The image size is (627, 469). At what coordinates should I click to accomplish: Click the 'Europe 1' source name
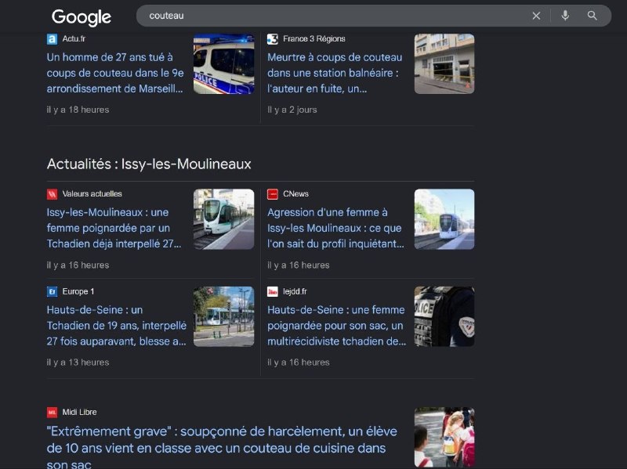[78, 291]
